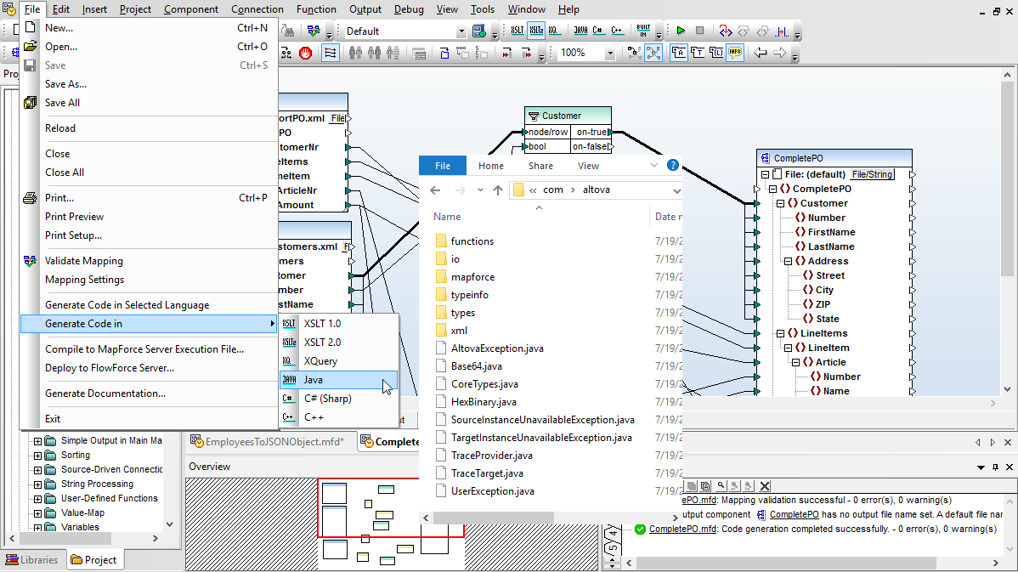The image size is (1018, 572).
Task: Choose C# (Sharp) from the submenu
Action: tap(338, 399)
